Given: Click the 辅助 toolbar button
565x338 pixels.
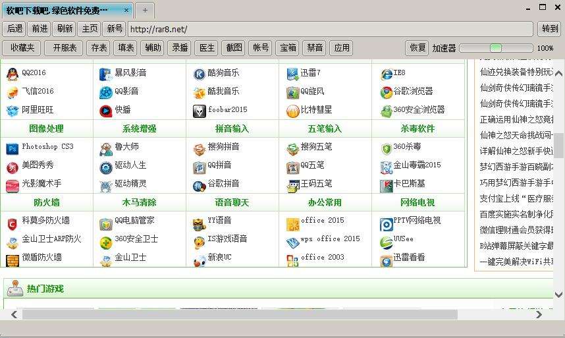Looking at the screenshot, I should pos(152,48).
